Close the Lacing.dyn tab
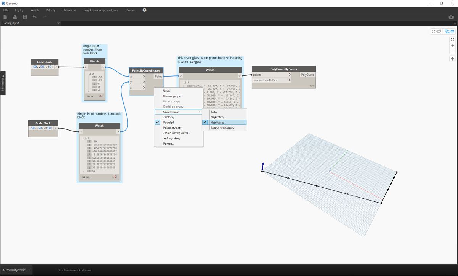 tap(58, 23)
